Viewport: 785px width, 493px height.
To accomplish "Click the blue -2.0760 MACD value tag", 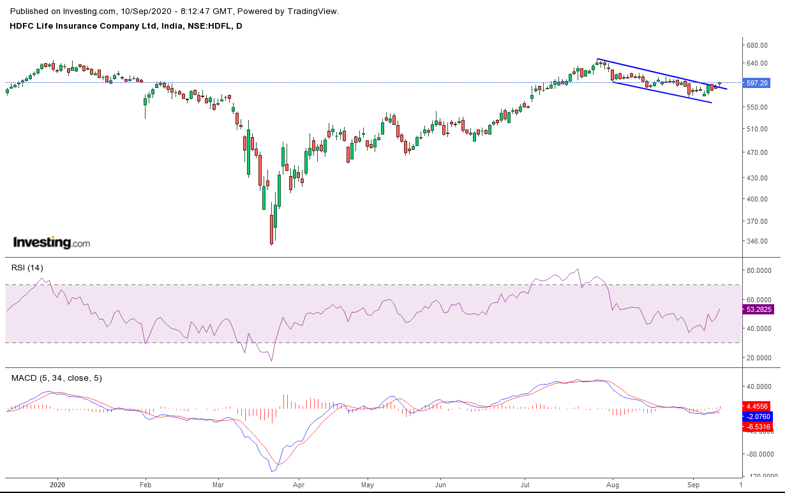I will point(757,416).
